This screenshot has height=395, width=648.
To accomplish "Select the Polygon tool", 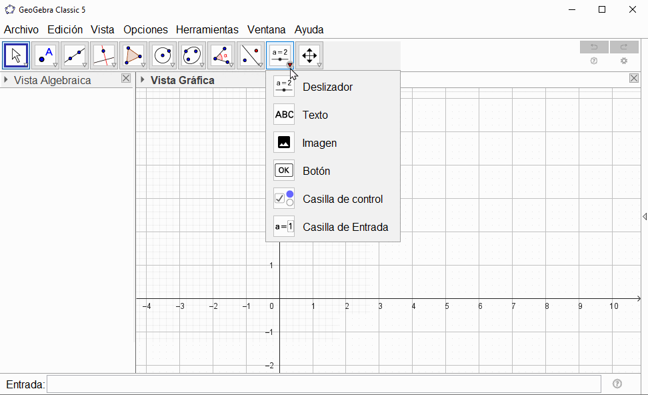I will (x=133, y=55).
